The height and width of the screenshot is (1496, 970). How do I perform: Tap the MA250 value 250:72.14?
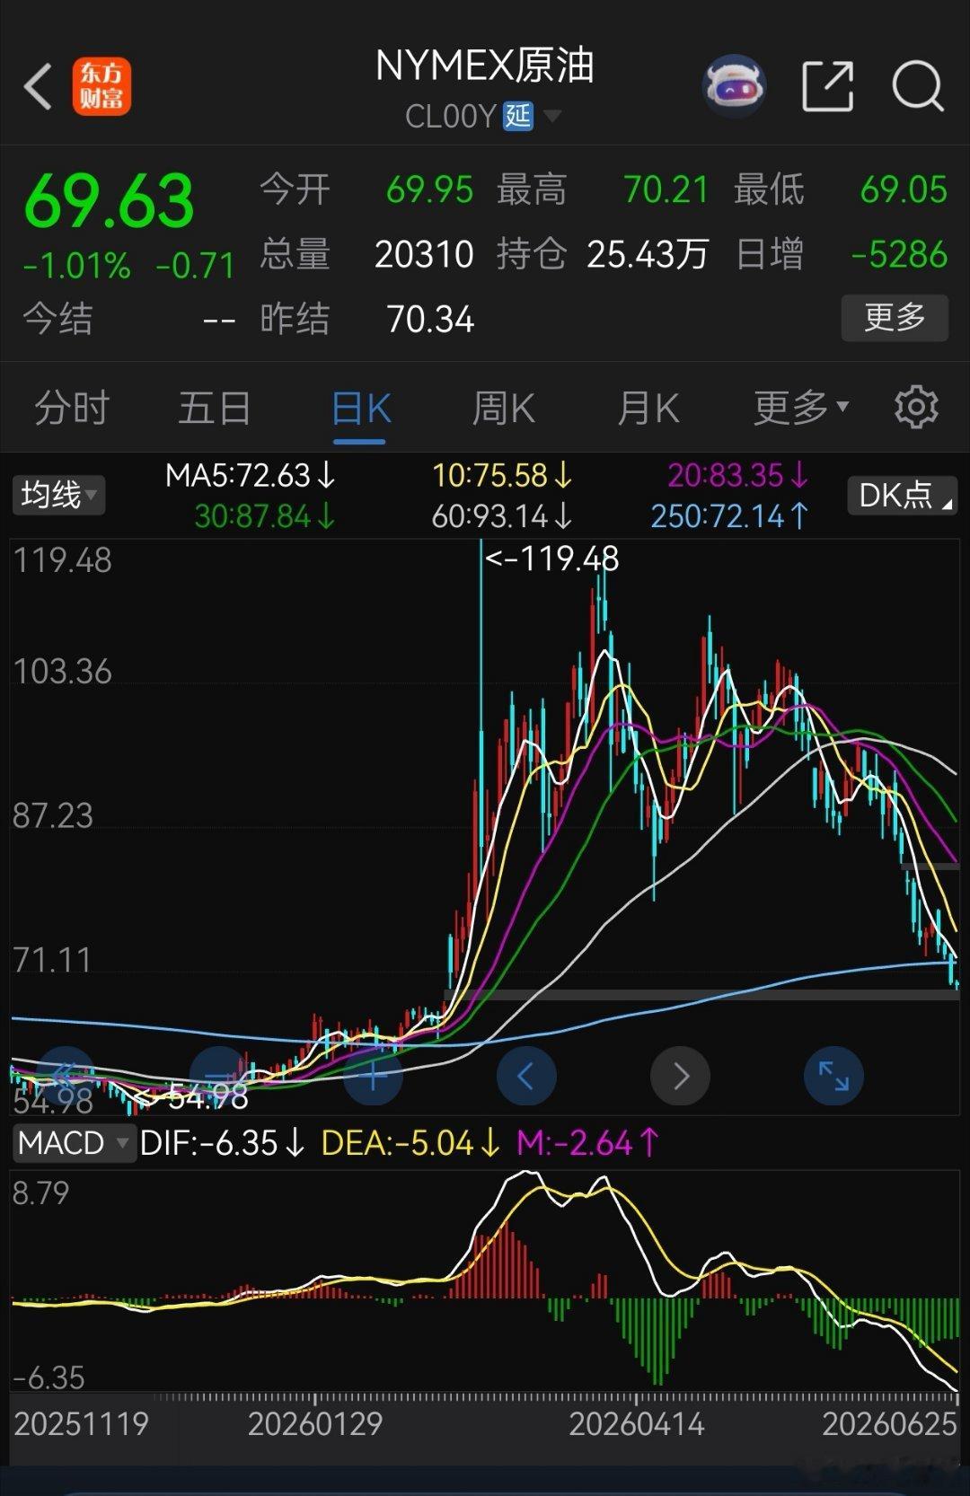click(x=730, y=516)
